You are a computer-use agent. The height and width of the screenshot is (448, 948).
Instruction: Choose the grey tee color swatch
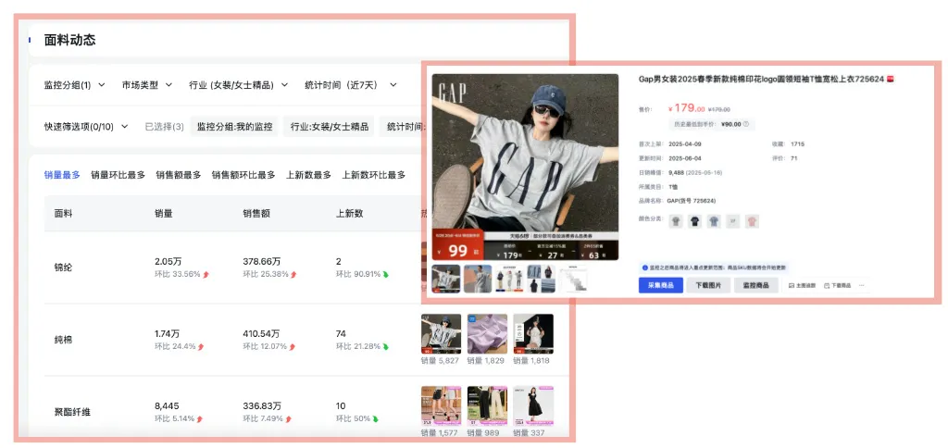[675, 221]
